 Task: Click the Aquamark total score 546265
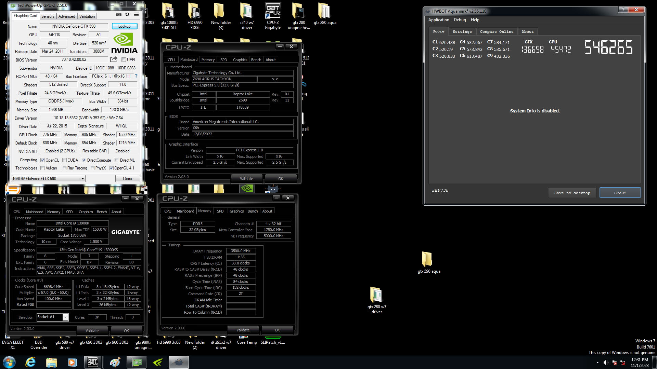pyautogui.click(x=608, y=47)
